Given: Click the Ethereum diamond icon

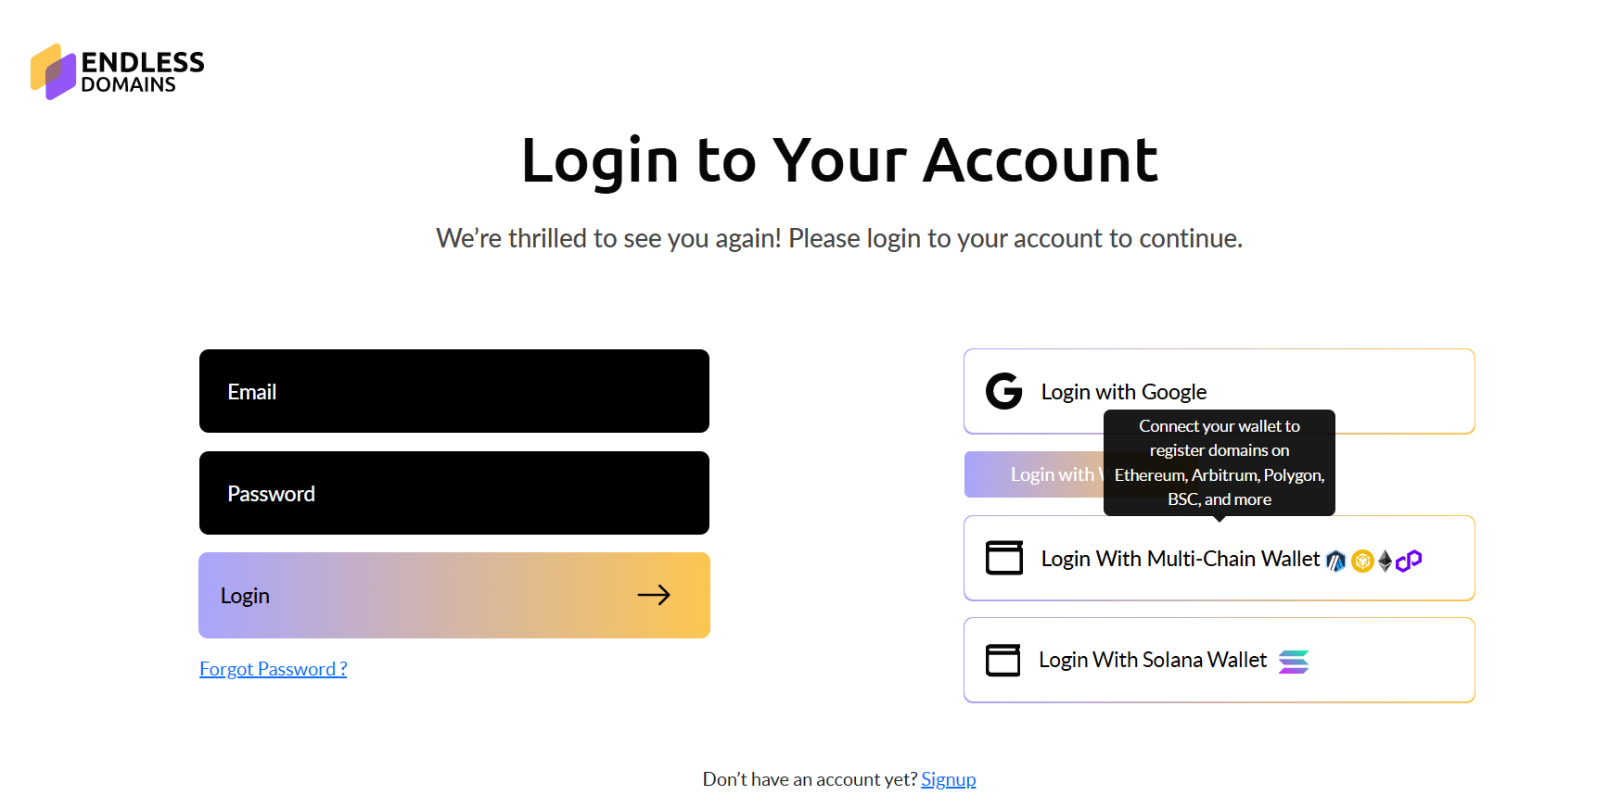Looking at the screenshot, I should point(1385,561).
